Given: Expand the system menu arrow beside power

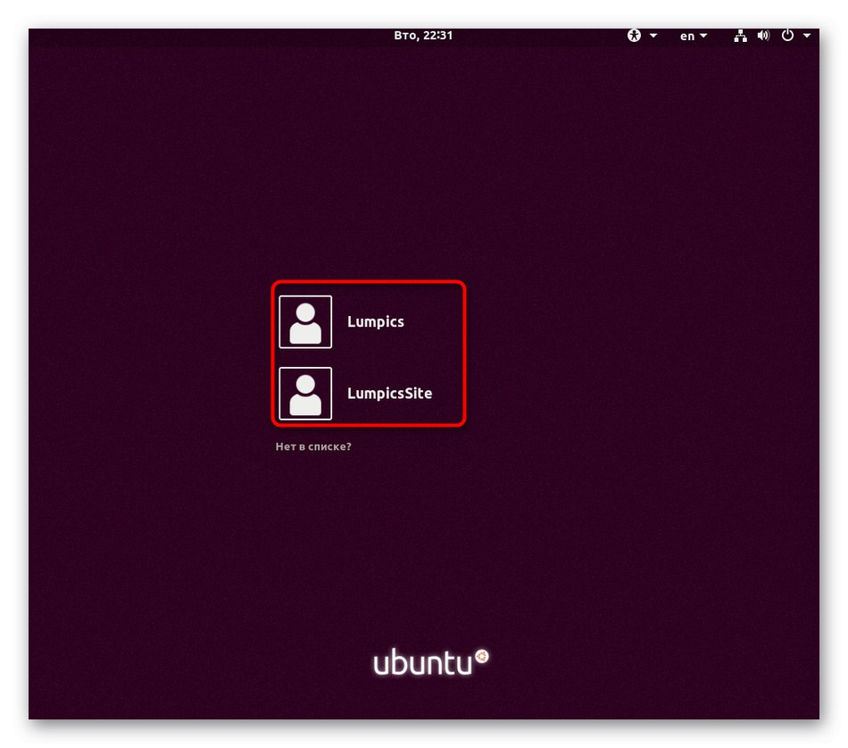Looking at the screenshot, I should coord(806,36).
